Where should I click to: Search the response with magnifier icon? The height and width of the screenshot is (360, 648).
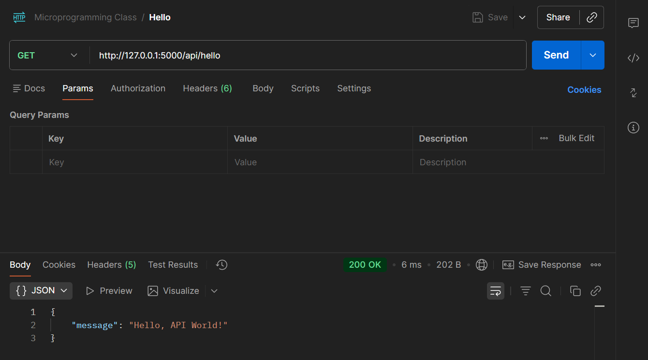tap(546, 291)
